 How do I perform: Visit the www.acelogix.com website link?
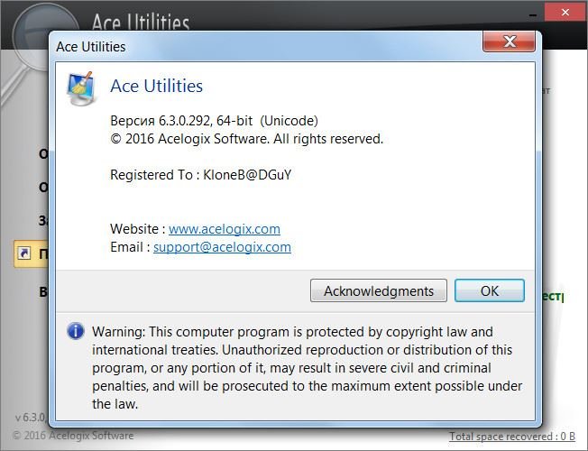[x=225, y=229]
